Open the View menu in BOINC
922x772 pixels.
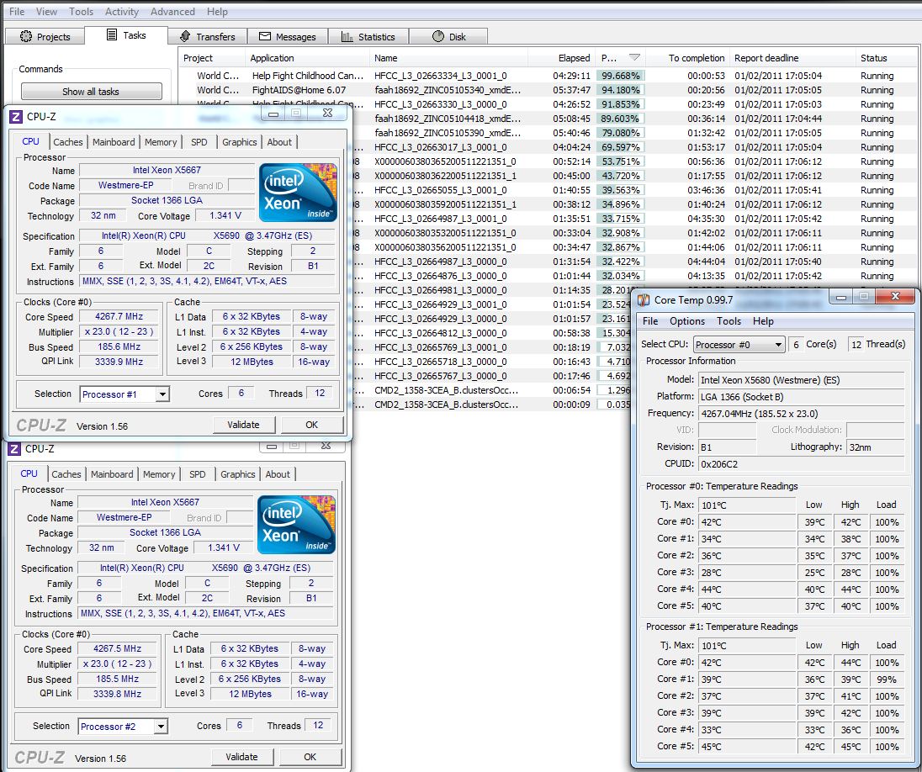(x=46, y=12)
